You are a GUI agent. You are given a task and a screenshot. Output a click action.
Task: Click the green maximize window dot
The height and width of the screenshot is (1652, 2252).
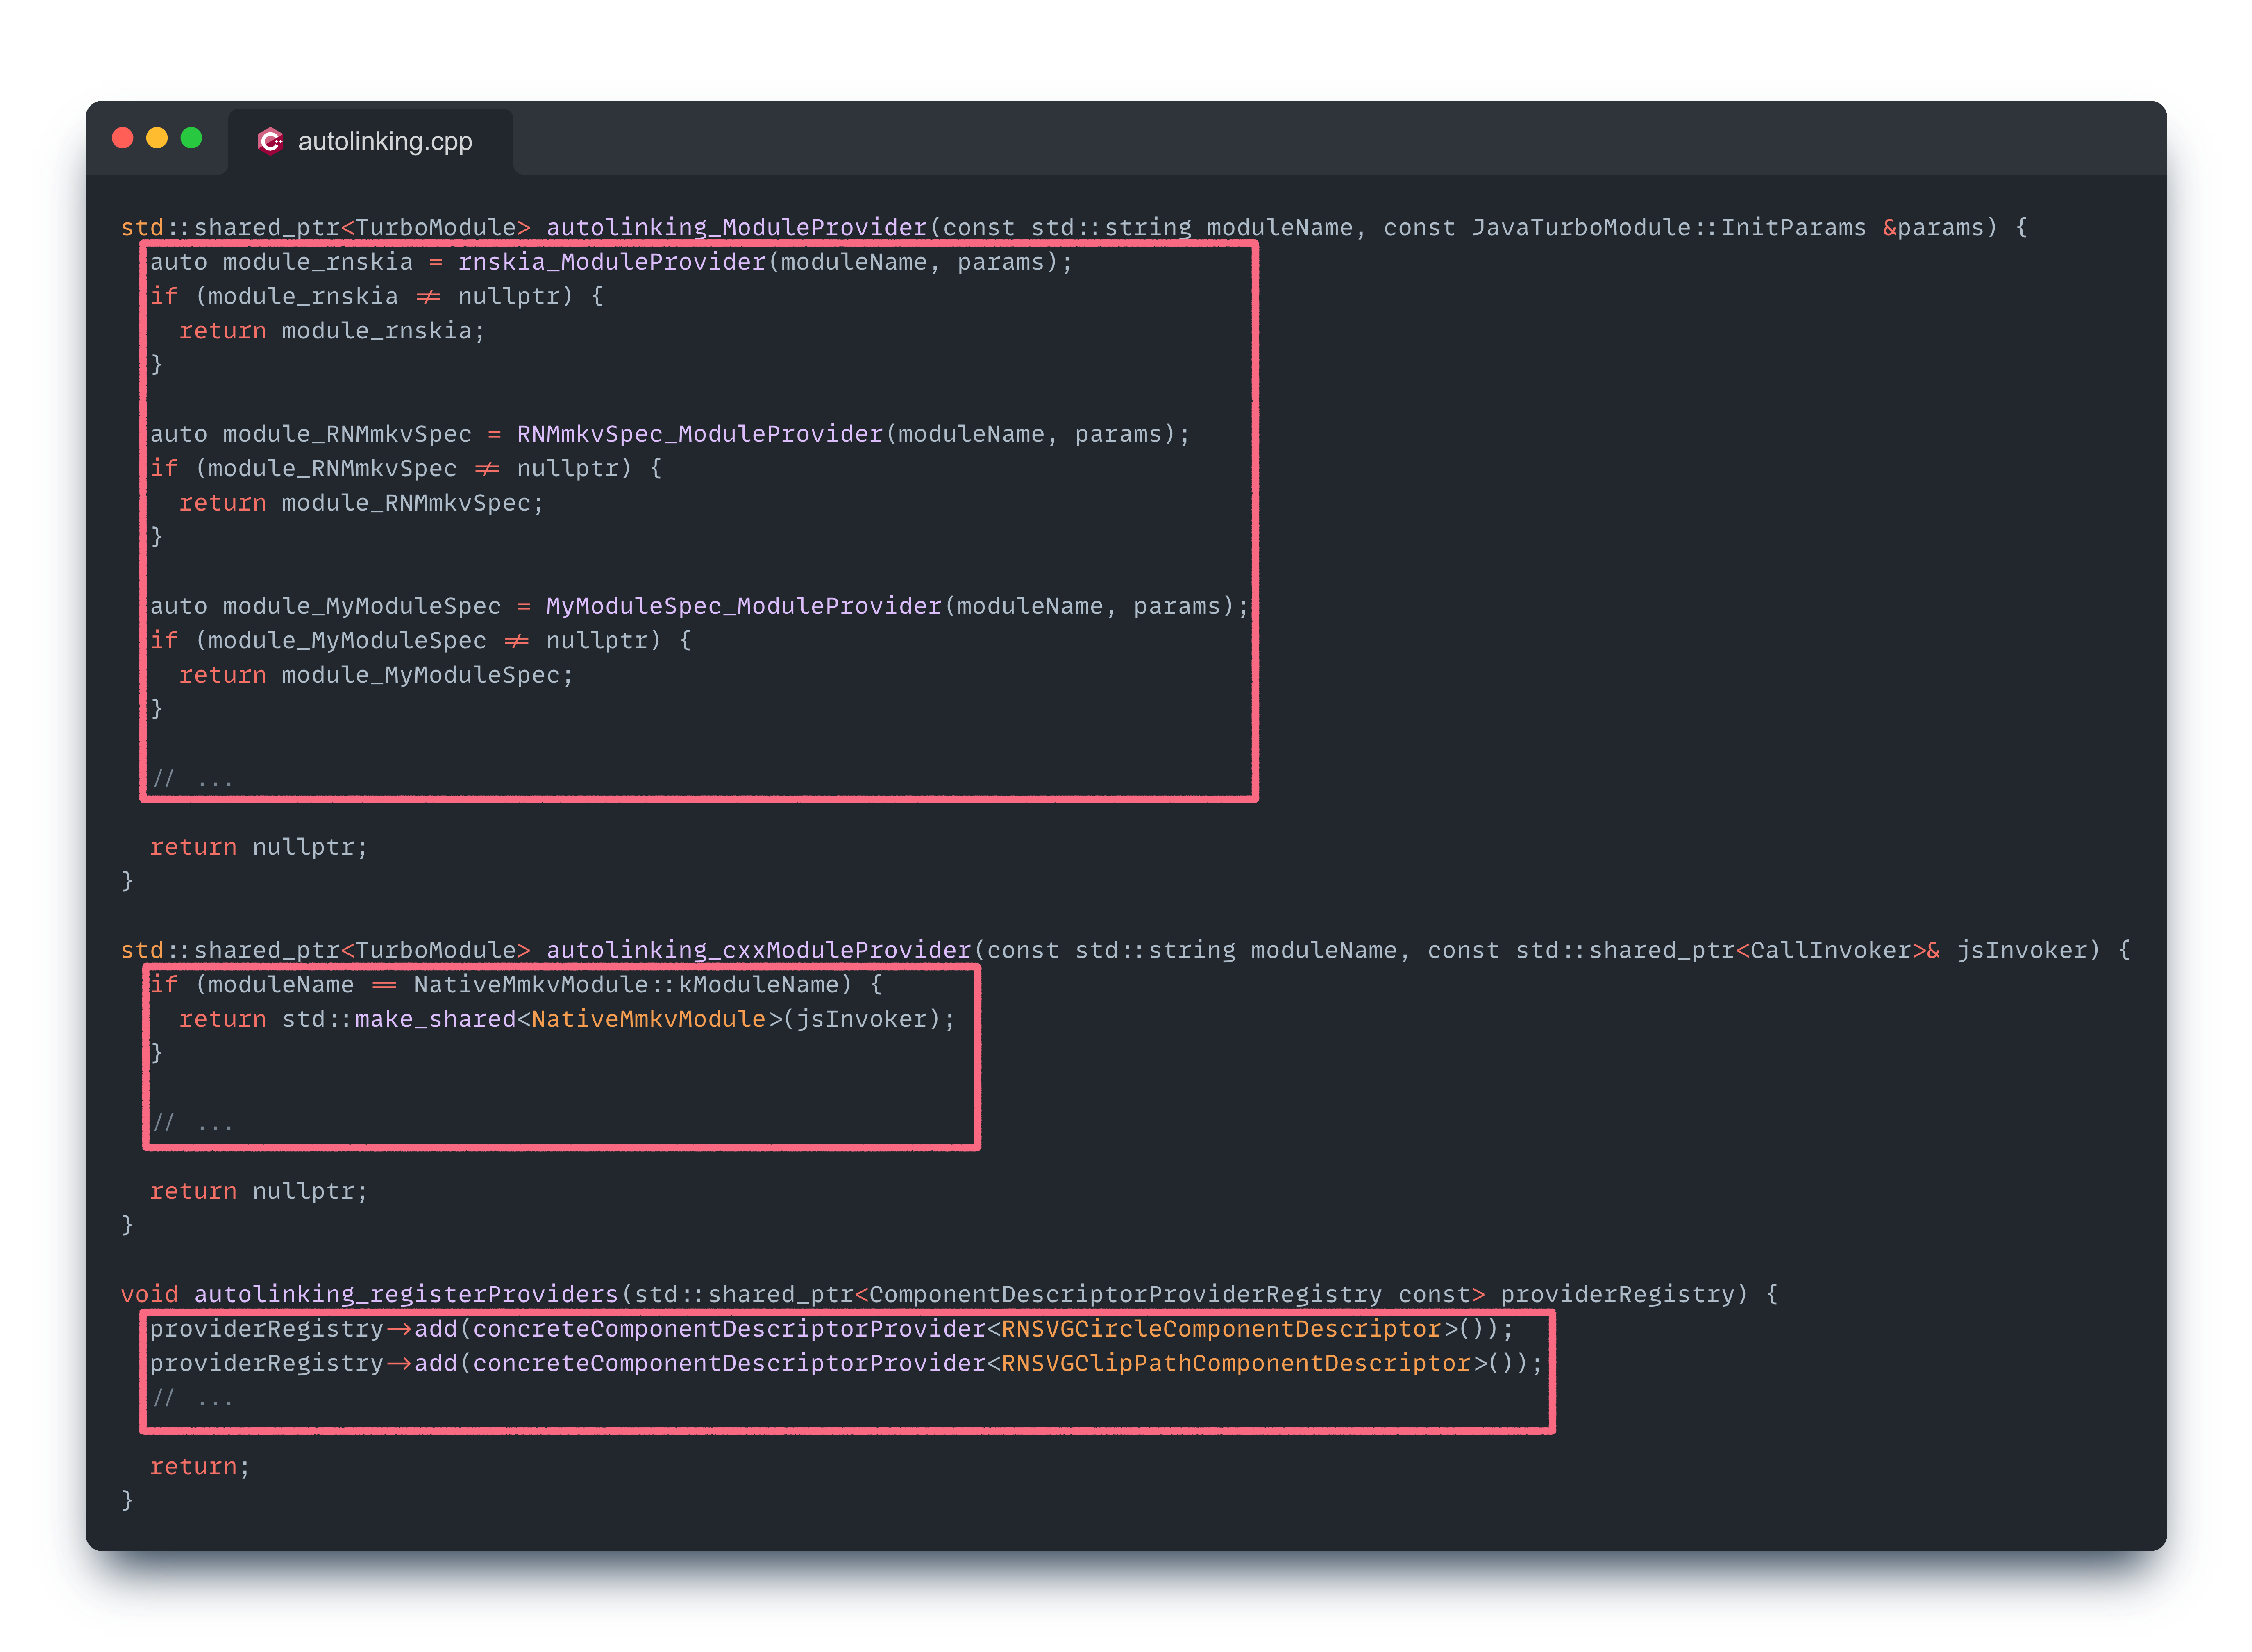(x=191, y=138)
